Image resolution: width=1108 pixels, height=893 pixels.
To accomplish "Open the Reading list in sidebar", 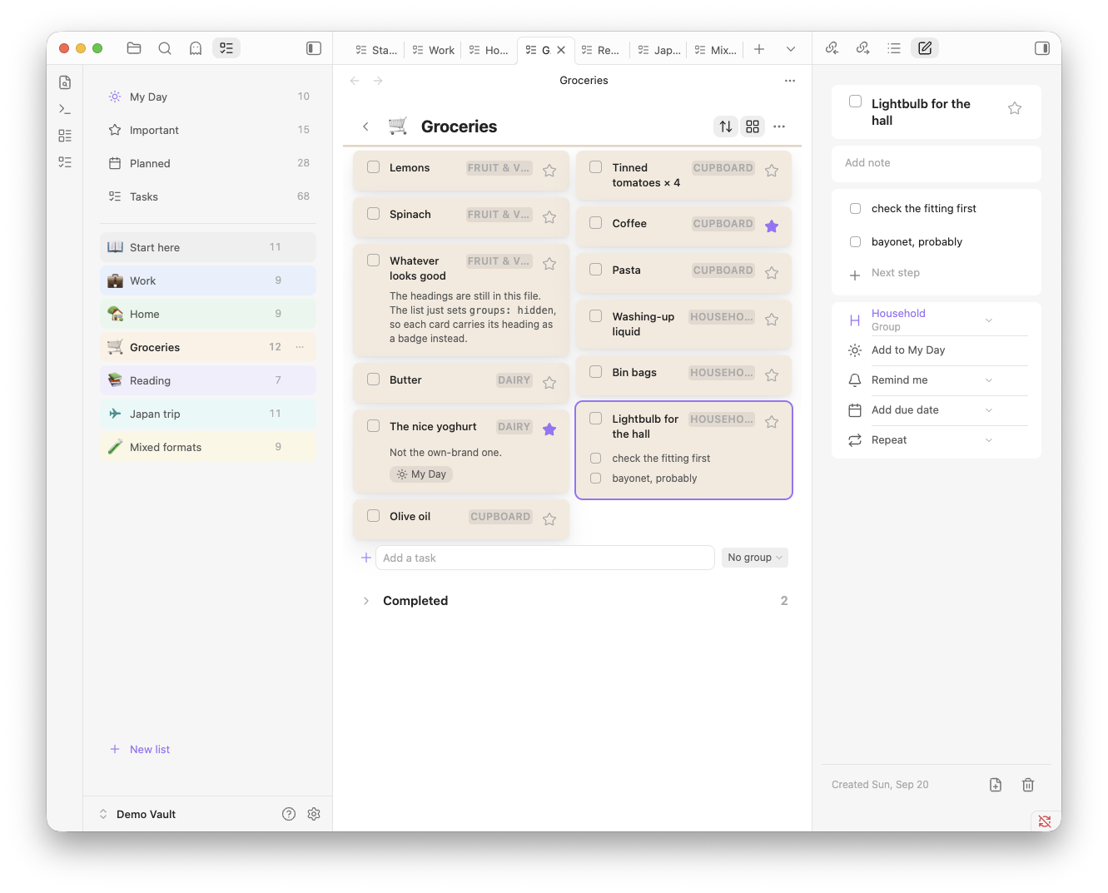I will point(208,380).
